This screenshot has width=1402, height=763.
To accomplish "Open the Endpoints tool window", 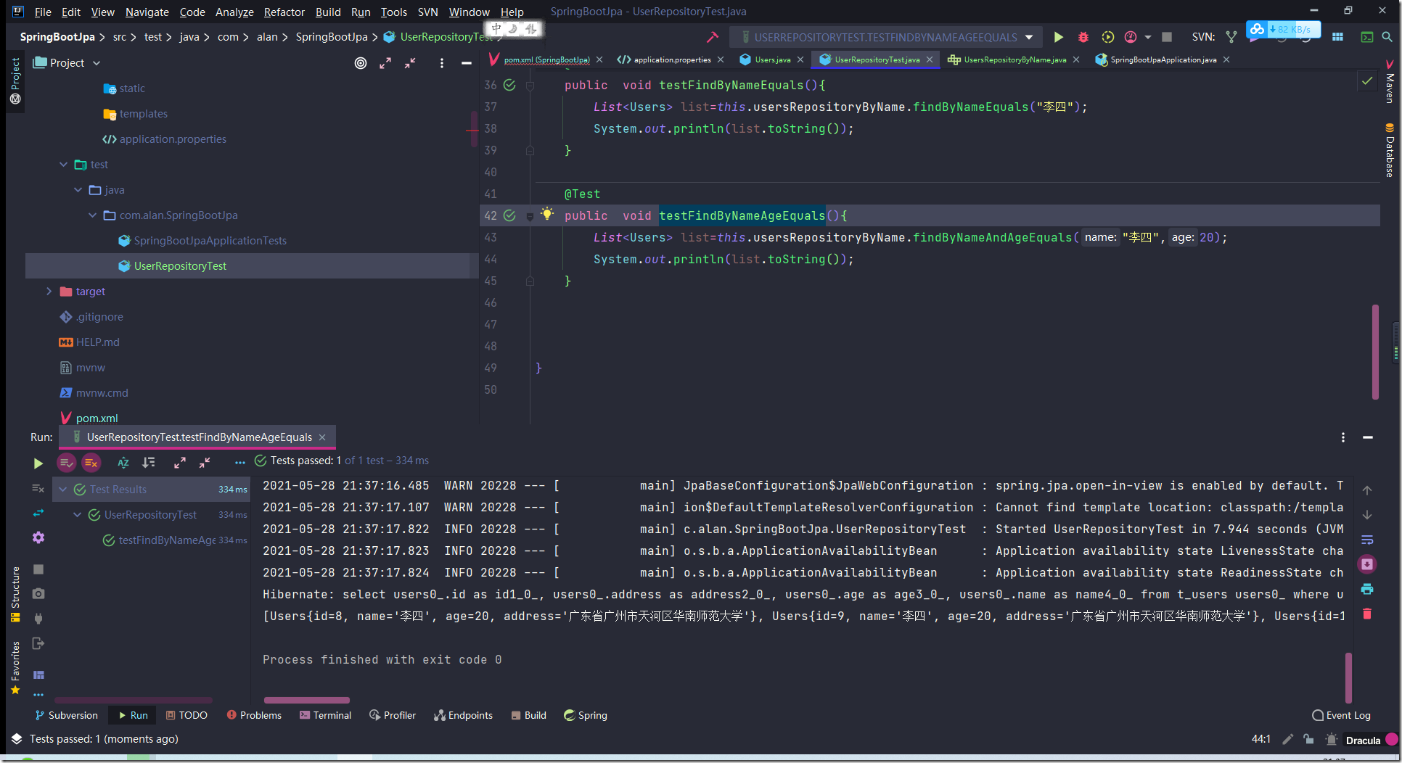I will (x=463, y=715).
